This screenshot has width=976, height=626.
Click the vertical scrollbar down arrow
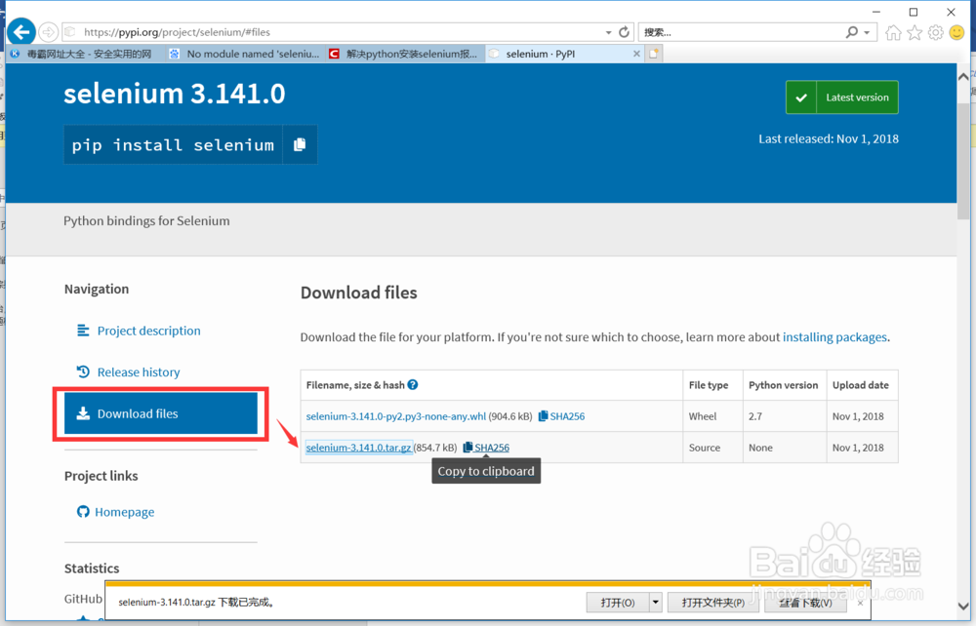click(x=963, y=606)
